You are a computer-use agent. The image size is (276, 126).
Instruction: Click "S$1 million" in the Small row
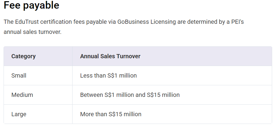122,75
